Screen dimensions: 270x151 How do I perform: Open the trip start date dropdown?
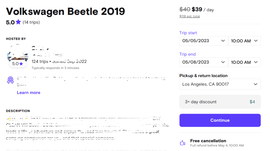click(204, 41)
